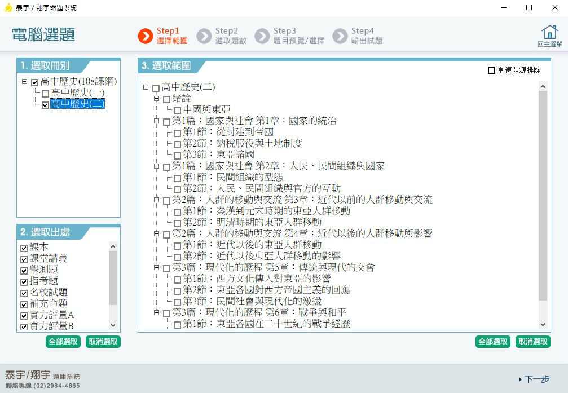Collapse 第1章:國家的統治 node

coord(156,121)
